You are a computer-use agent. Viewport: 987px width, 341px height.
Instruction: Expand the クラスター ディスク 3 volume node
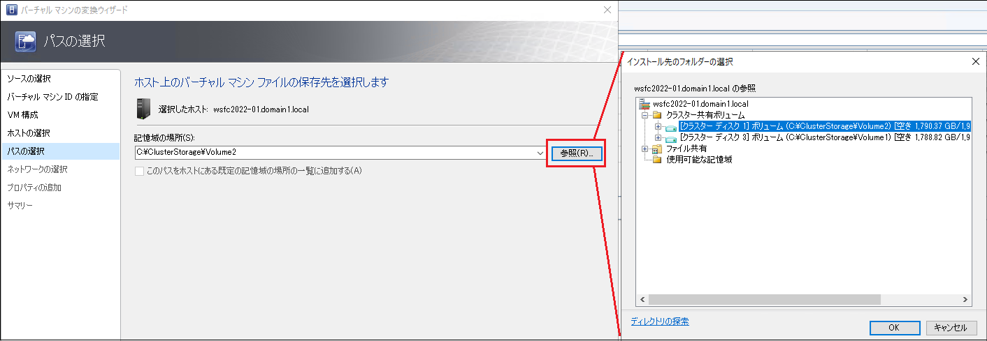[x=658, y=137]
